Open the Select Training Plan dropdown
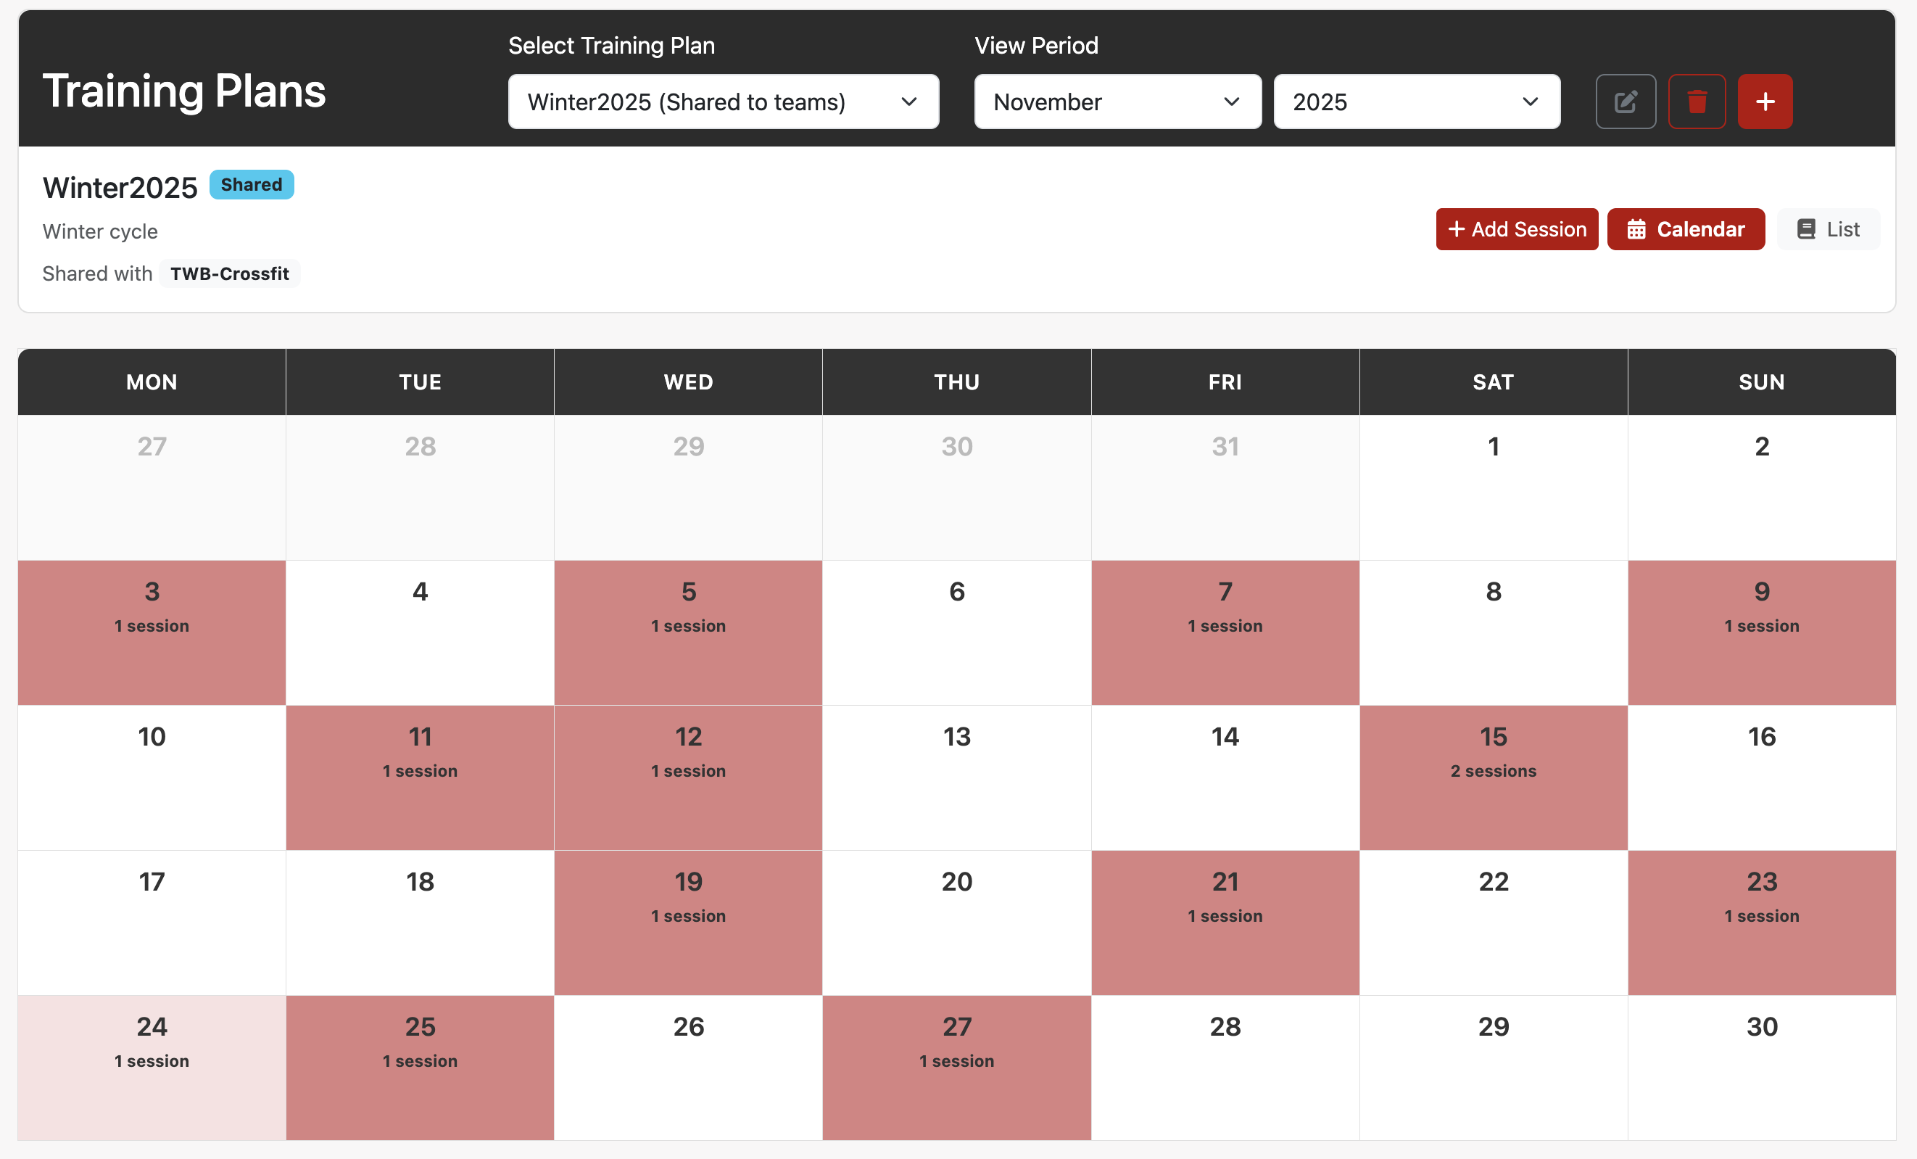This screenshot has width=1917, height=1159. click(723, 102)
